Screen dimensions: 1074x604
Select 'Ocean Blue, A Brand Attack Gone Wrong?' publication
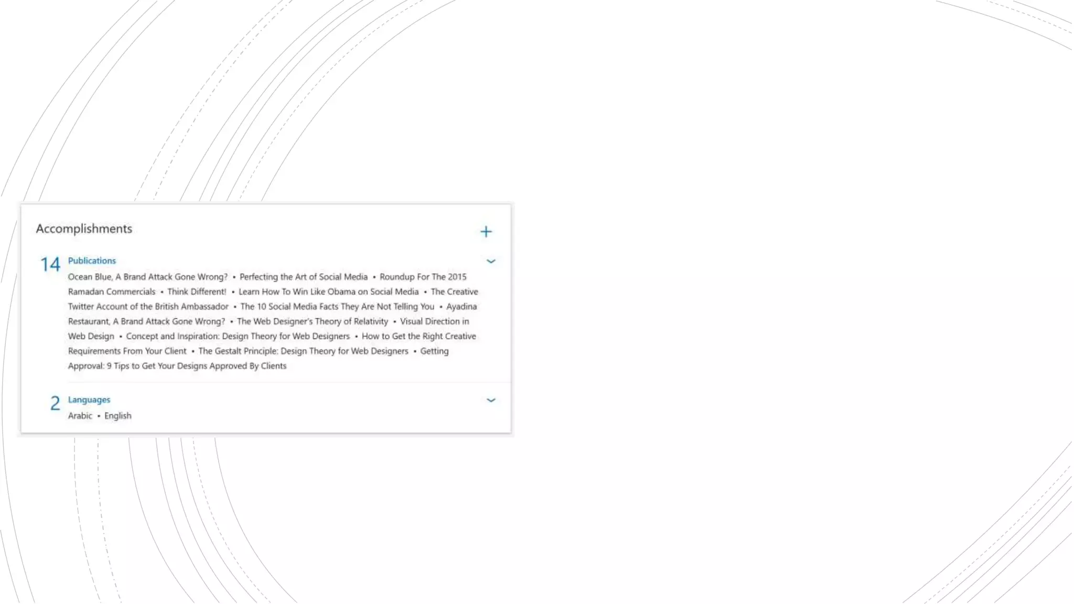[147, 277]
